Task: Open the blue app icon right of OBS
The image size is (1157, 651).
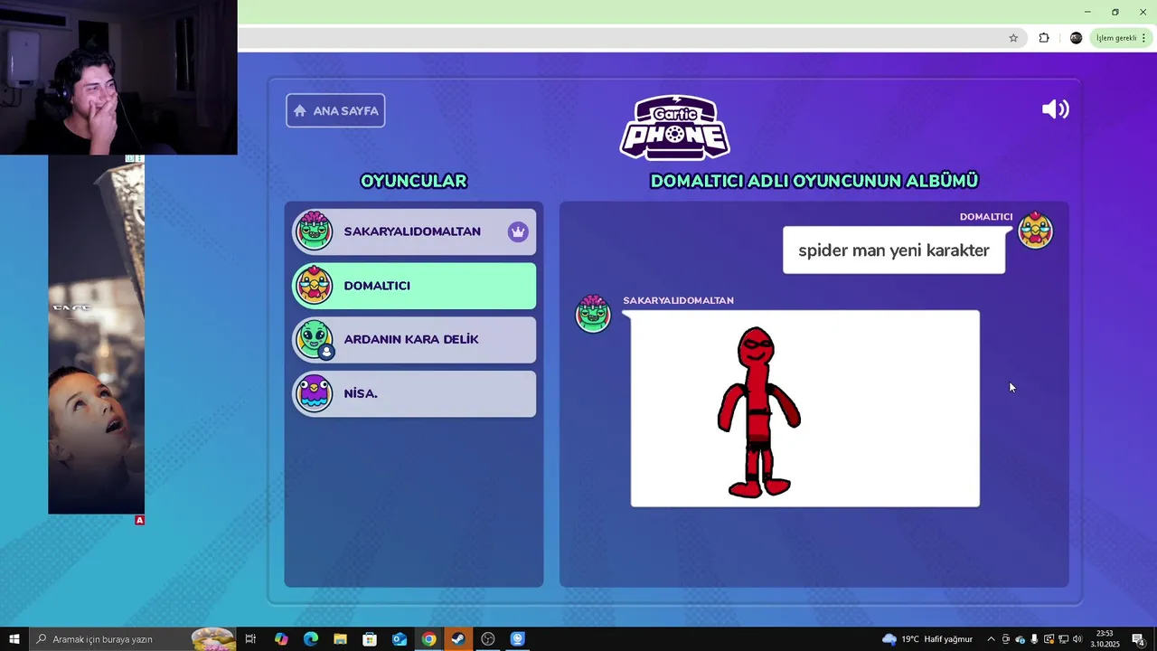Action: pos(517,639)
